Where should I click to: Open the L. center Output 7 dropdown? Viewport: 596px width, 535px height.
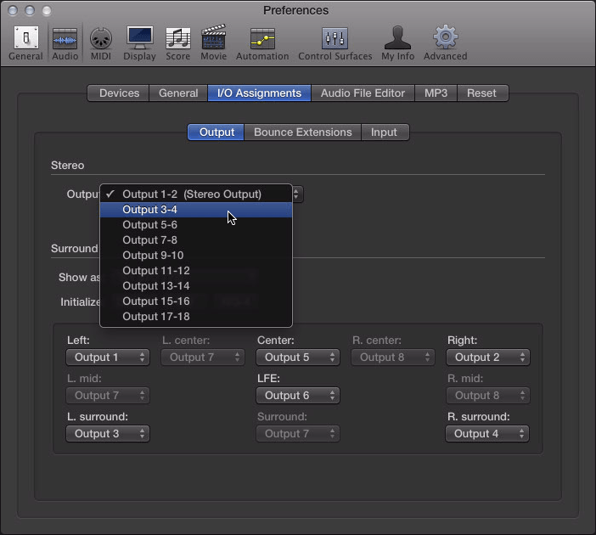click(203, 357)
